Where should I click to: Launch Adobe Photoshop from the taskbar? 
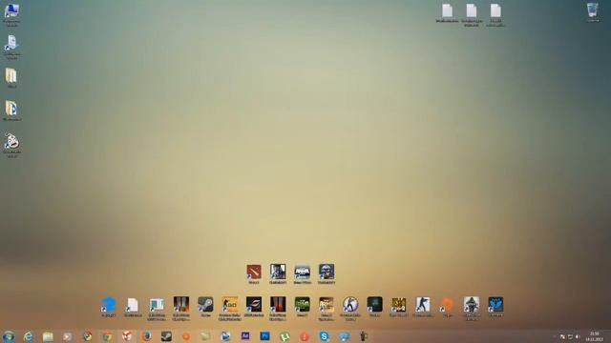265,336
